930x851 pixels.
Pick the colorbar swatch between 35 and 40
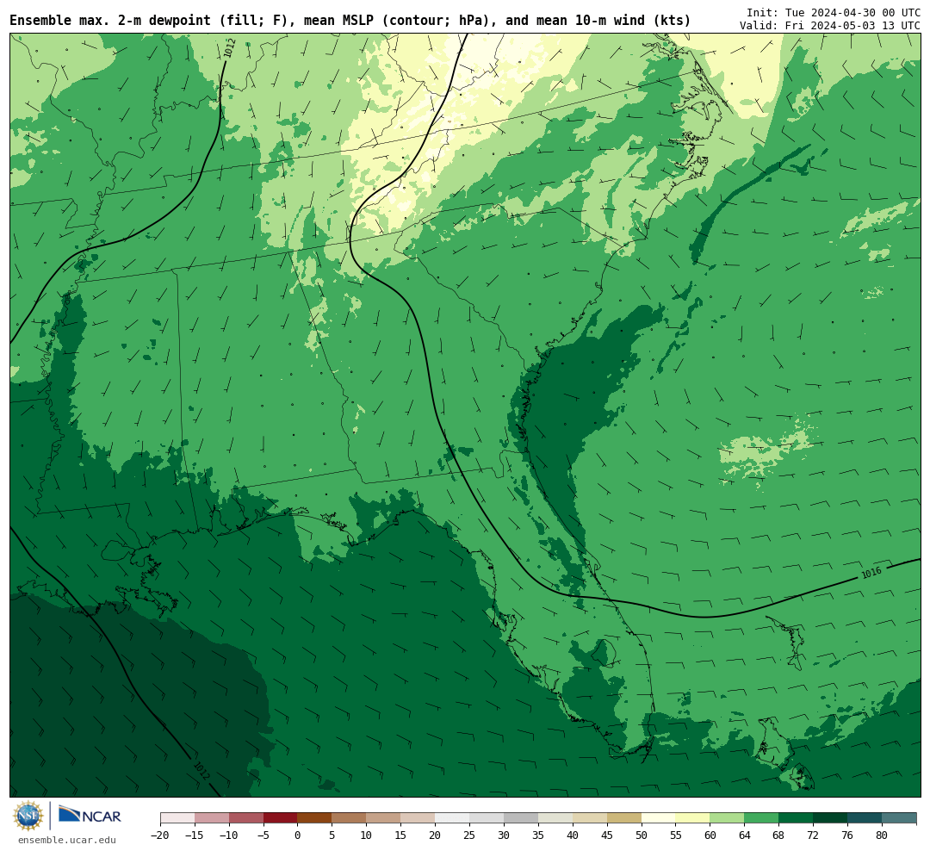coord(555,818)
